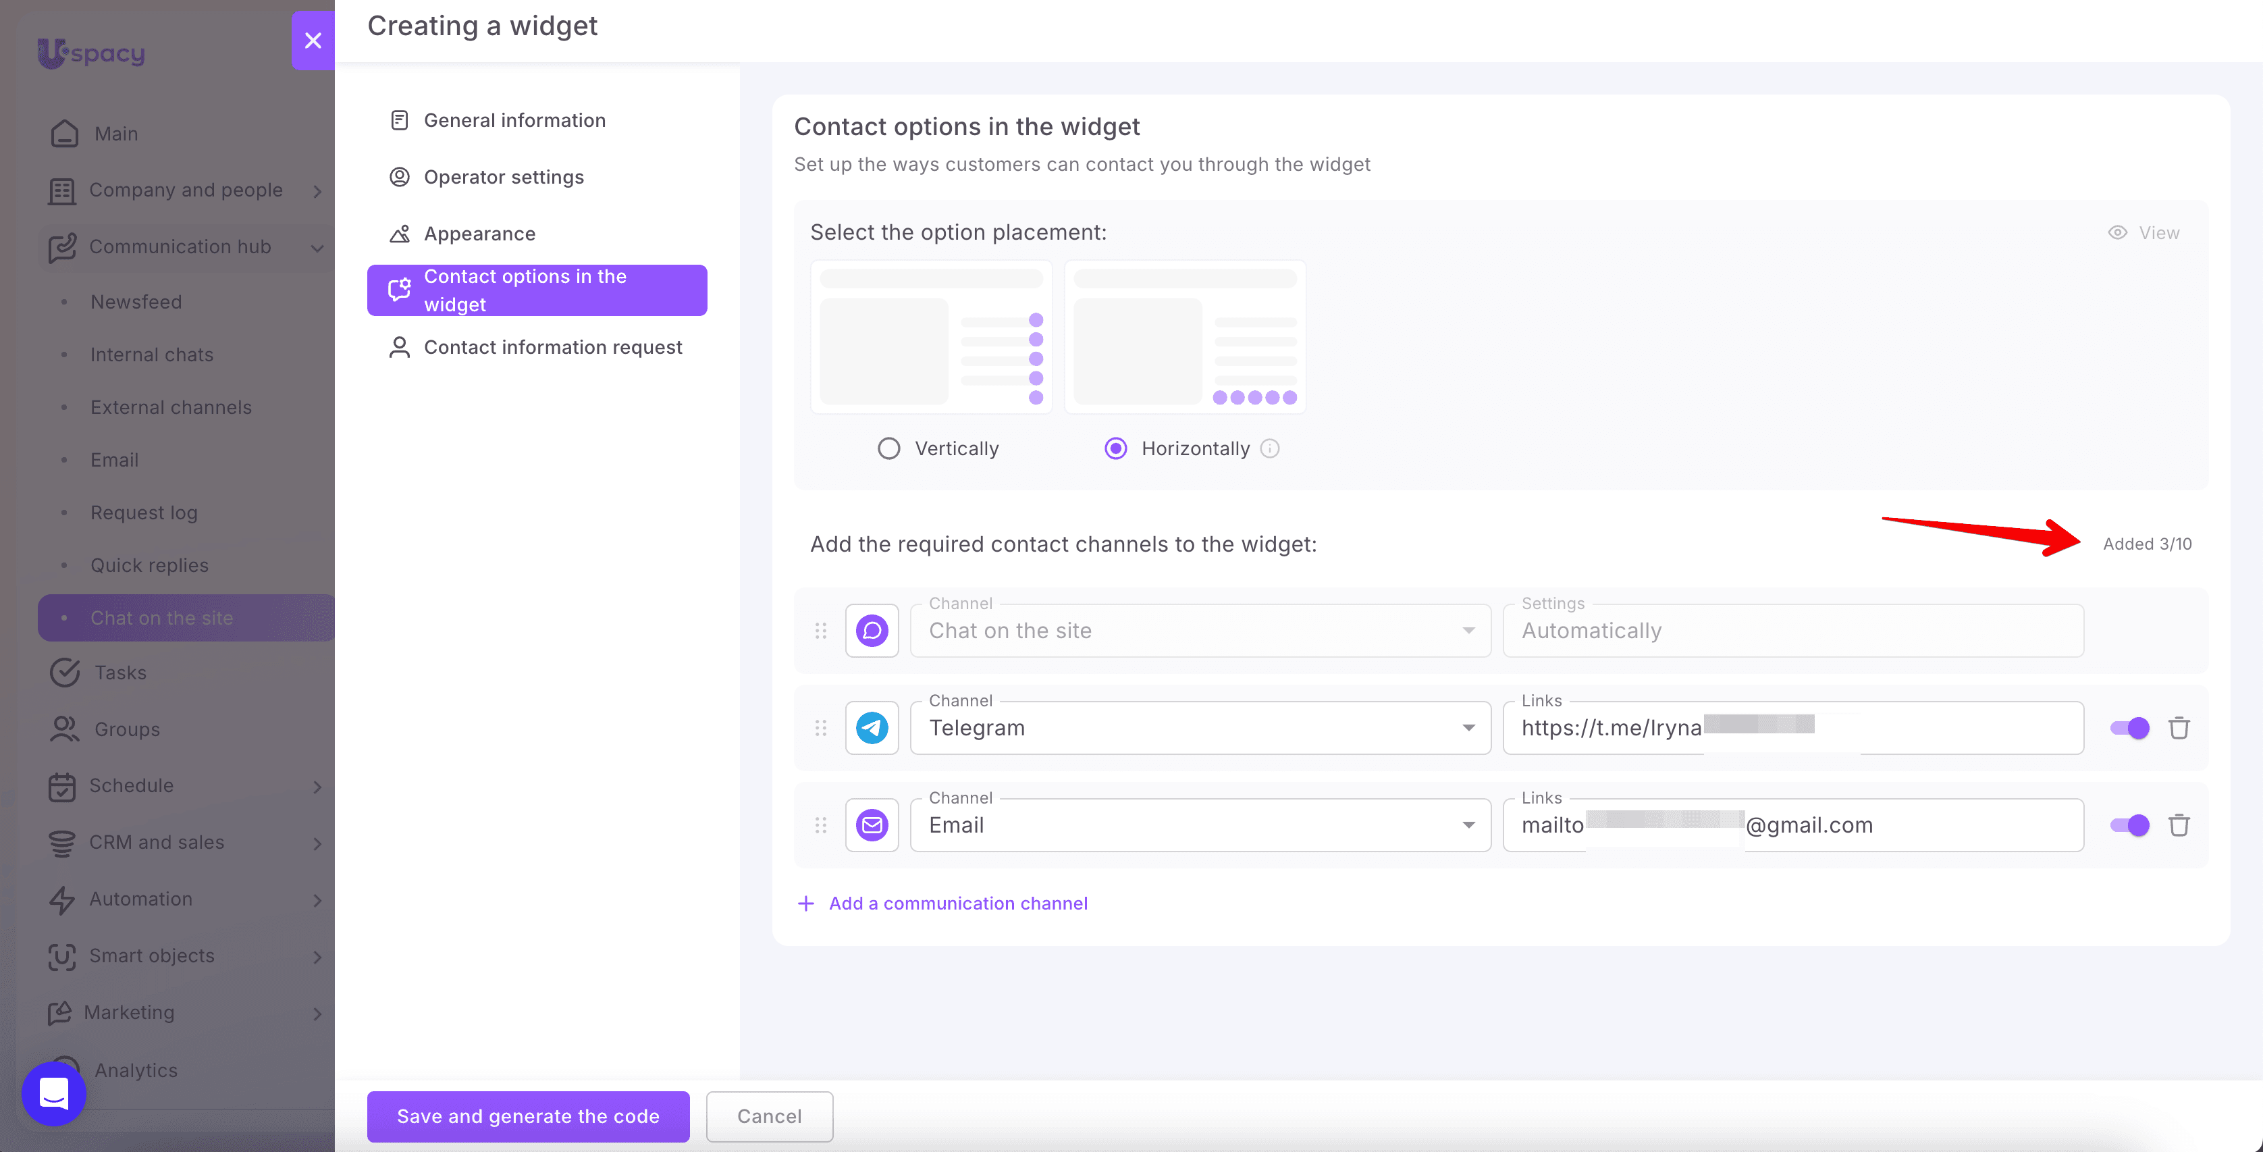
Task: Delete the Telegram channel with trash icon
Action: tap(2179, 727)
